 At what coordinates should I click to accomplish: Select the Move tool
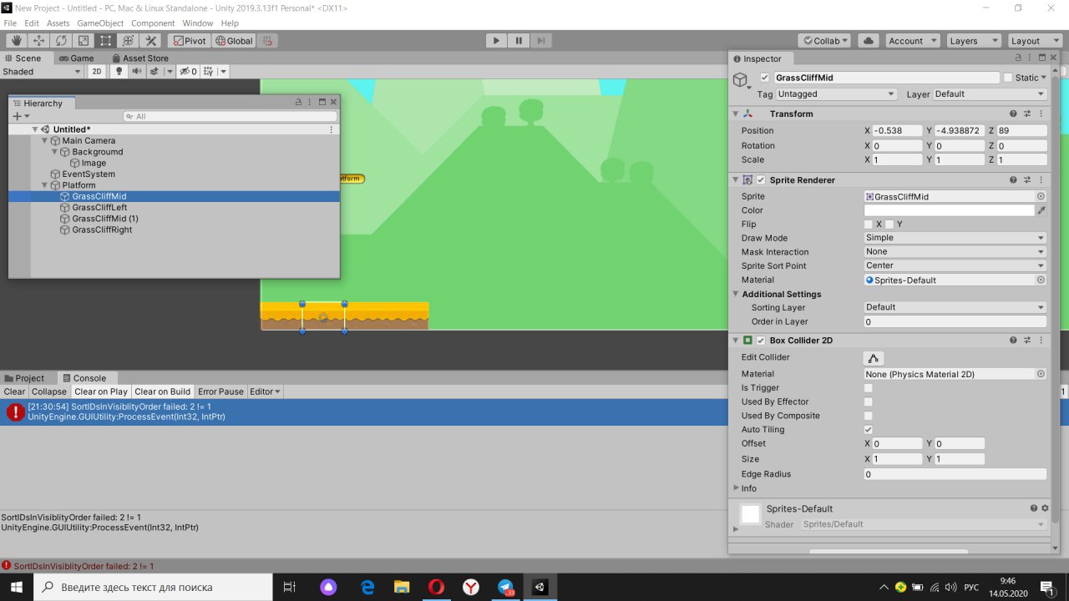pos(38,40)
